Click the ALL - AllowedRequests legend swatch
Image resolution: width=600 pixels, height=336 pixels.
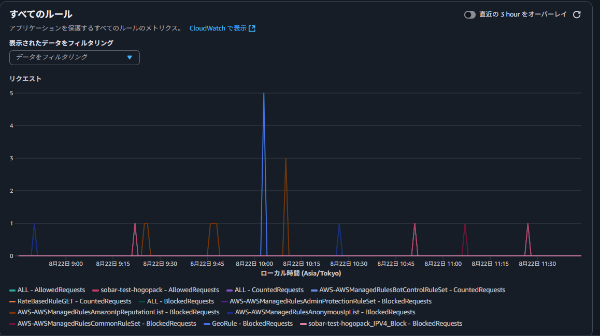point(12,290)
